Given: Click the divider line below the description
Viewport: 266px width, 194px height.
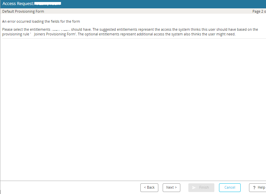Looking at the screenshot, I should (133, 39).
